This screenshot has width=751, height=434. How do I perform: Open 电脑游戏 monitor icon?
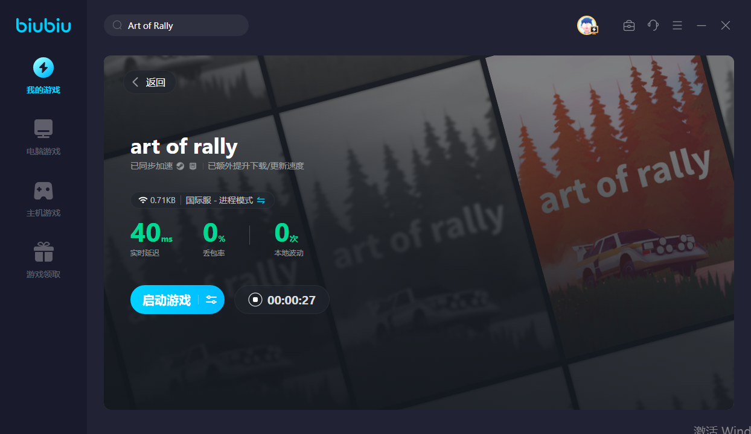(43, 129)
